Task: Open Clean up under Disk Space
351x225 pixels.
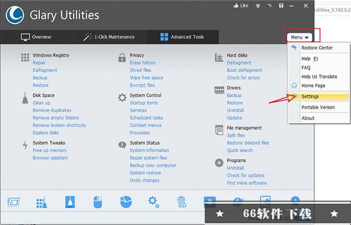Action: click(x=42, y=103)
